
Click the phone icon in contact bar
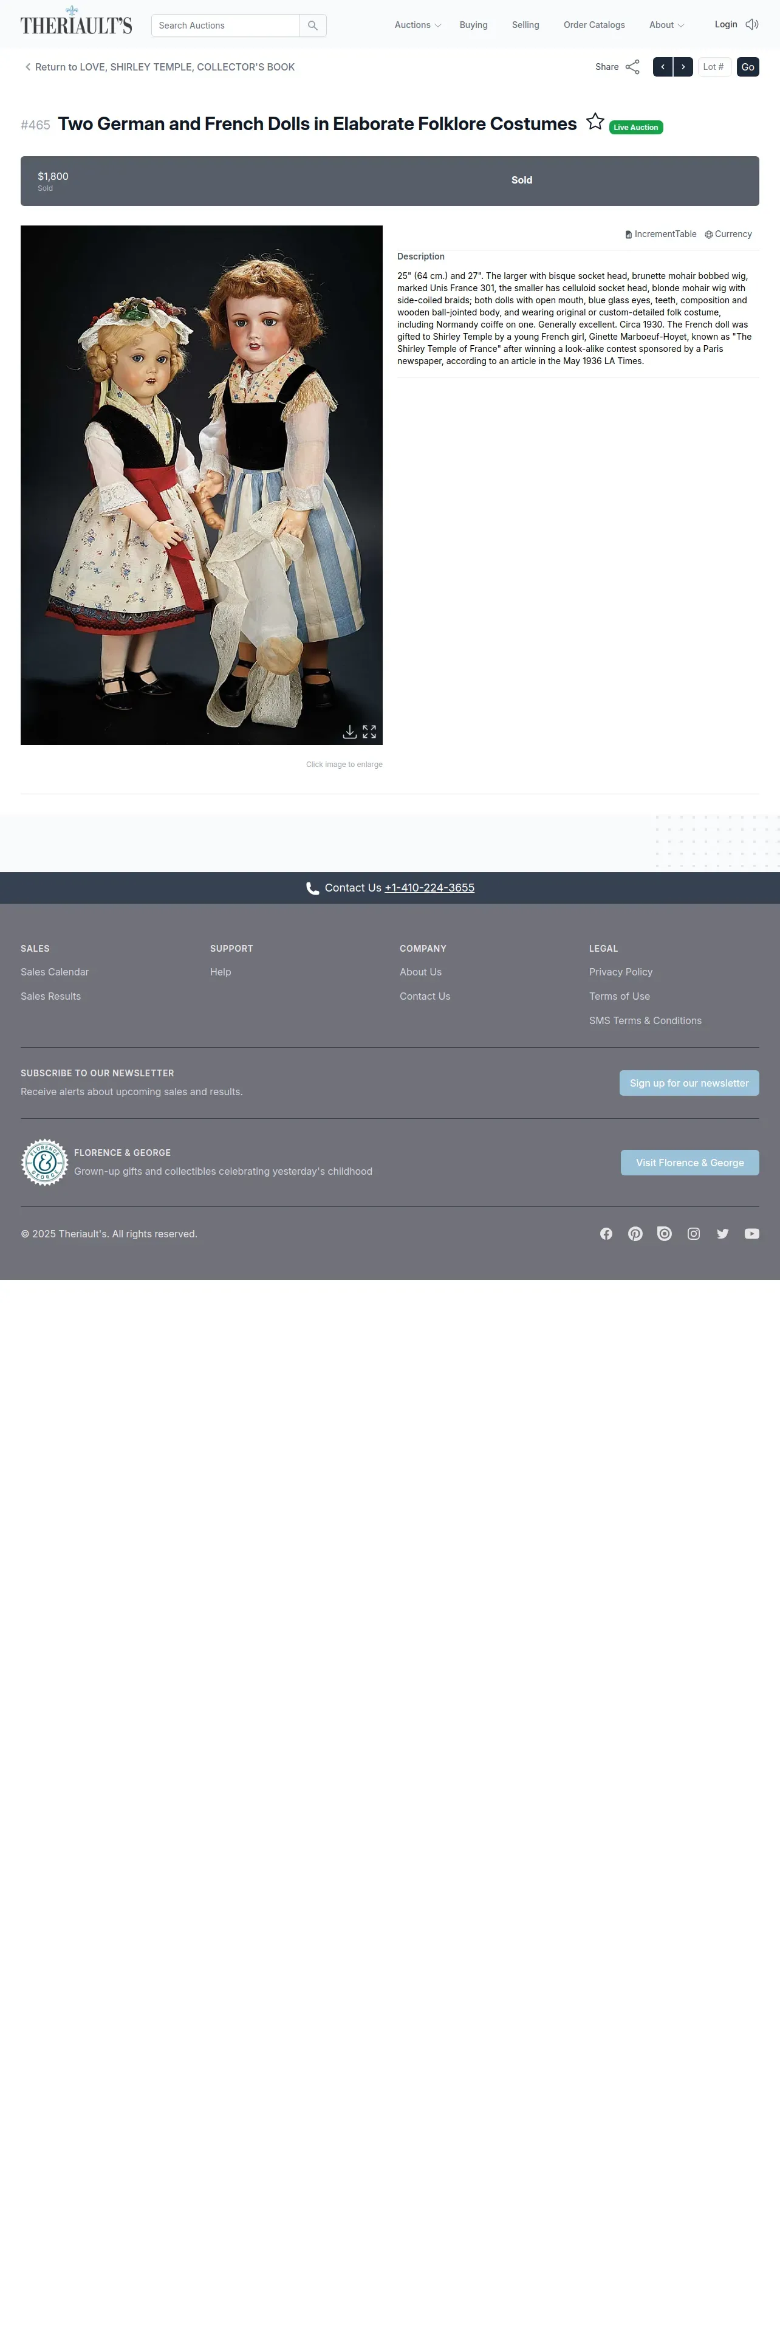tap(312, 889)
